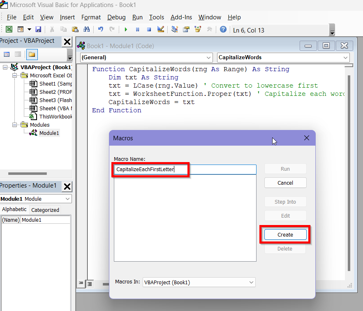Open the (General) object dropdown
Viewport: 363px width, 311px height.
point(146,58)
